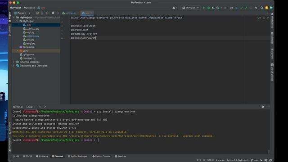The height and width of the screenshot is (162, 288).
Task: Toggle the SciView side panel
Action: coord(272,54)
